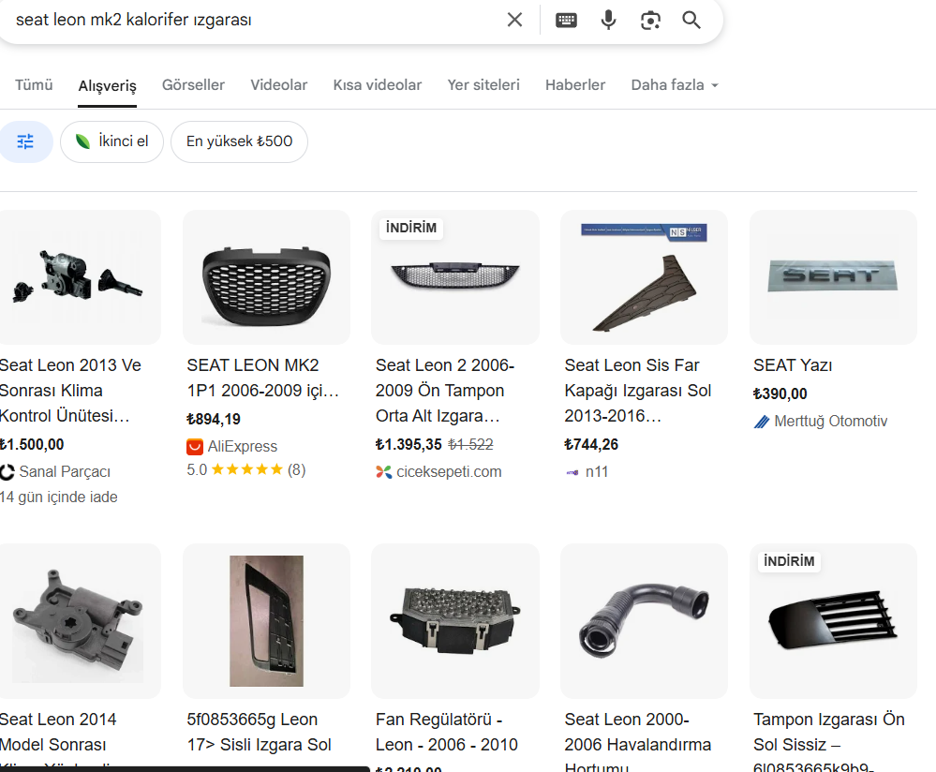Switch to the Tümü tab
Screen dimensions: 936x772
34,84
